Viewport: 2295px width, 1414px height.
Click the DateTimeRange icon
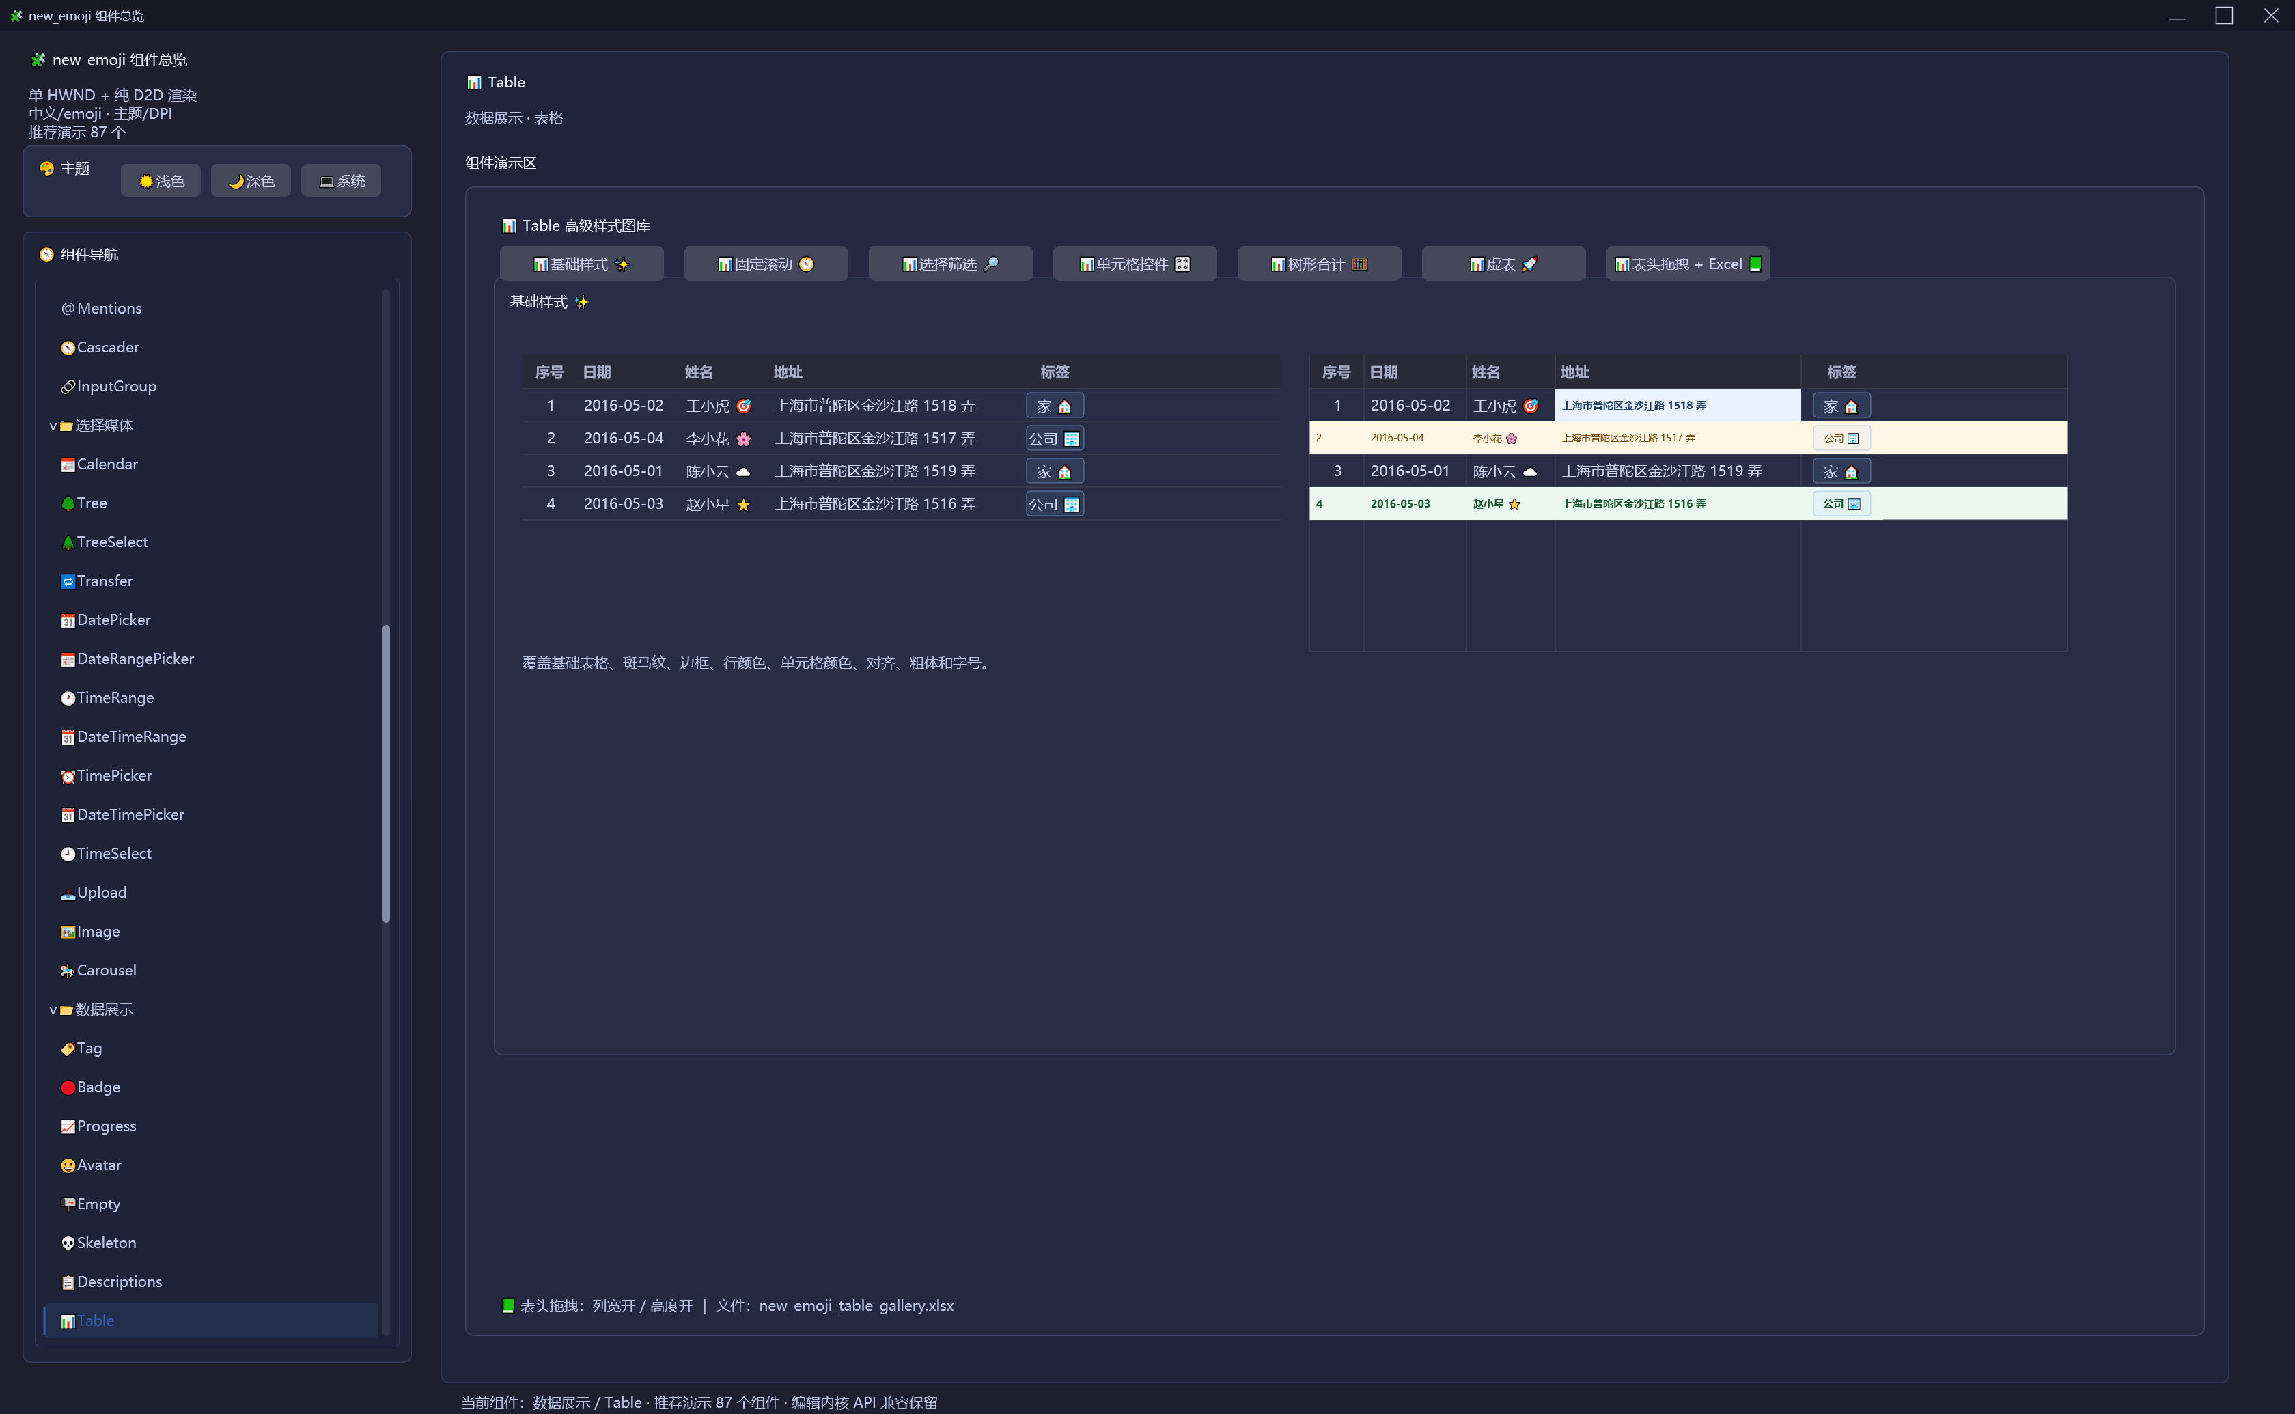click(68, 738)
